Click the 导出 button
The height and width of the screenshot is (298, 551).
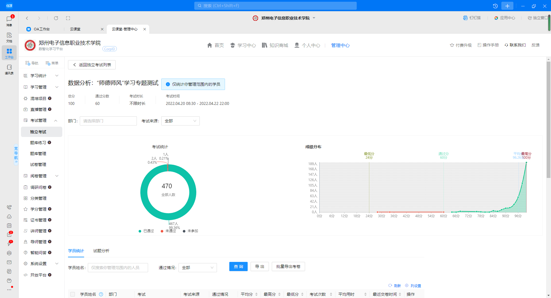[x=260, y=266]
